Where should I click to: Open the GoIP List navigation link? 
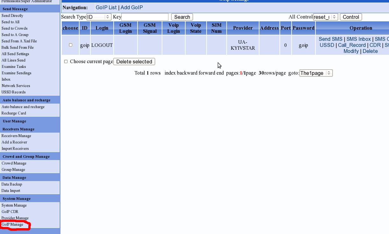click(106, 7)
